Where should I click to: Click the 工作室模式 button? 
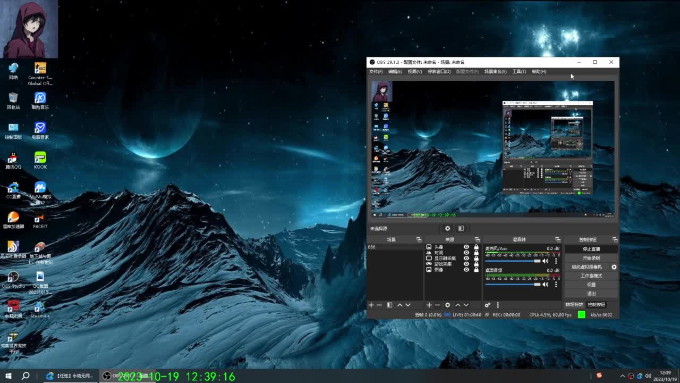591,276
